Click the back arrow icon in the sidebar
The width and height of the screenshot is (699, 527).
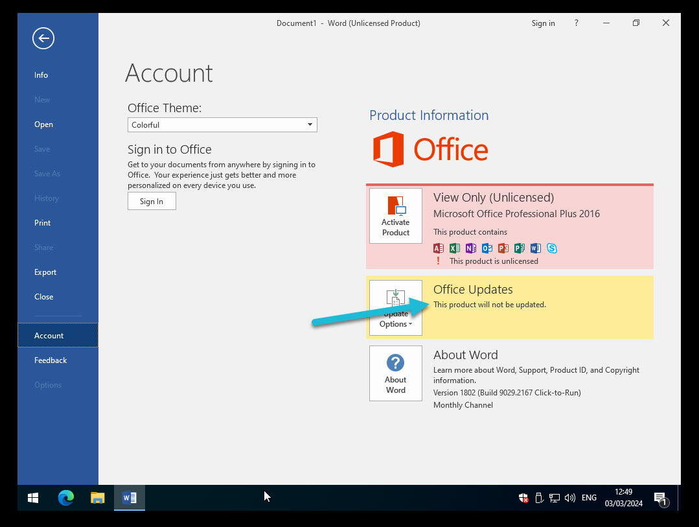pyautogui.click(x=43, y=39)
